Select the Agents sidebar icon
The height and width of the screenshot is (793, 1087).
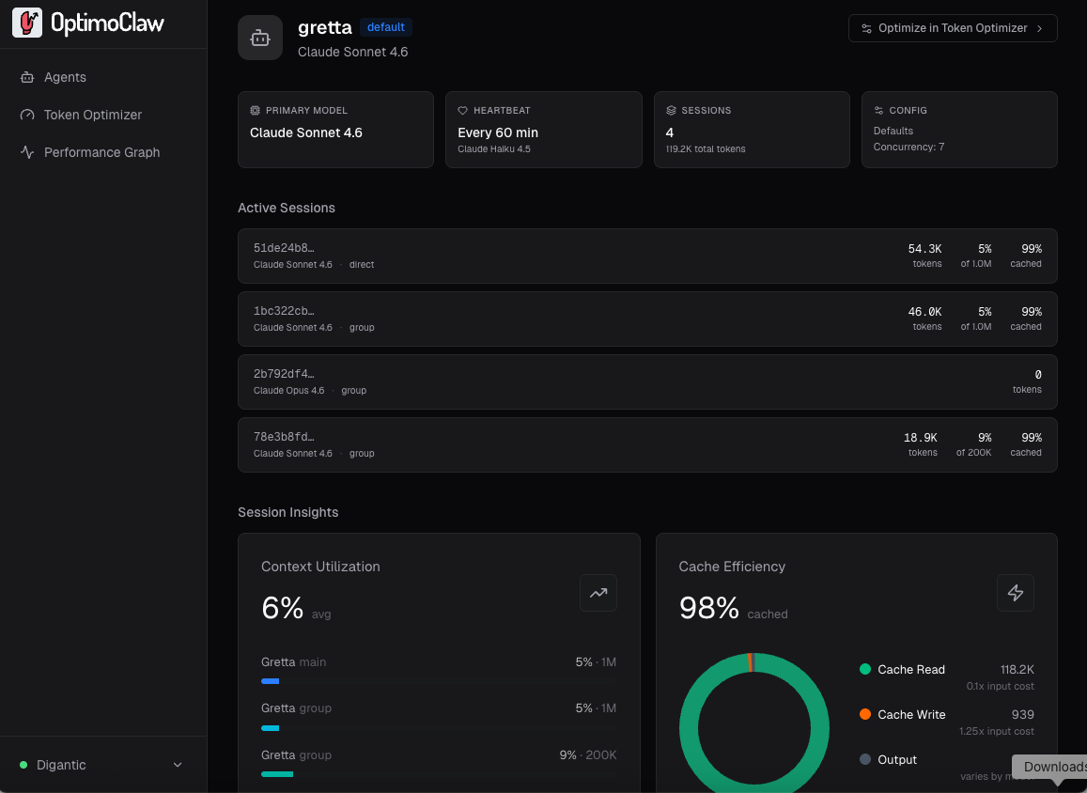click(x=25, y=77)
